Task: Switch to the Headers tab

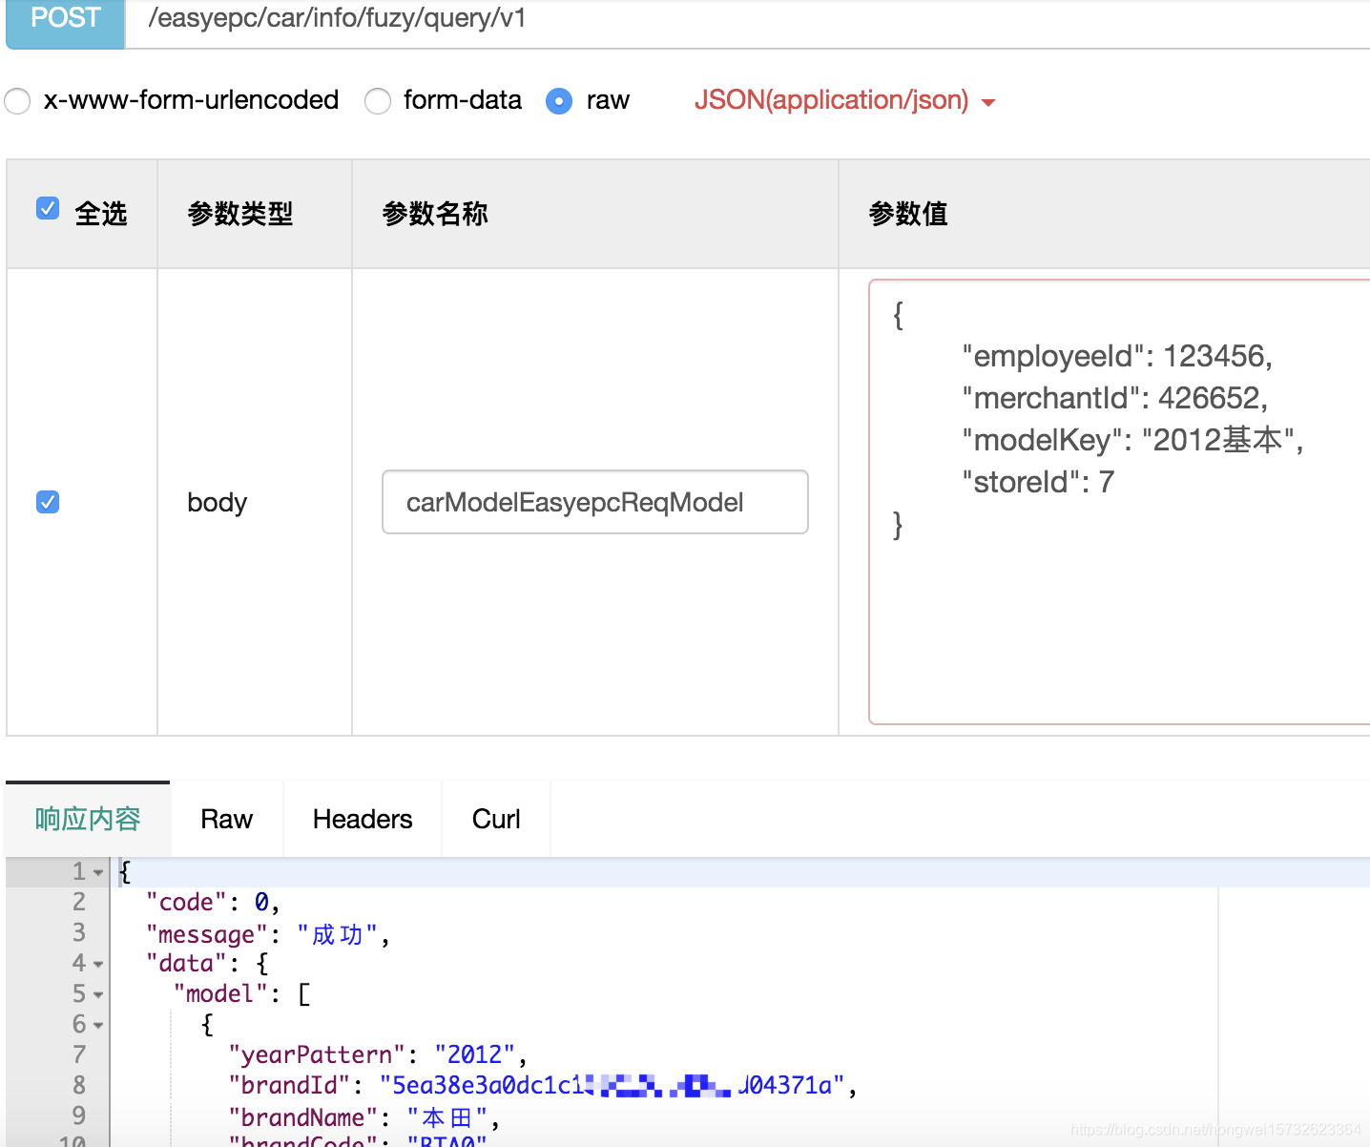Action: pyautogui.click(x=363, y=819)
